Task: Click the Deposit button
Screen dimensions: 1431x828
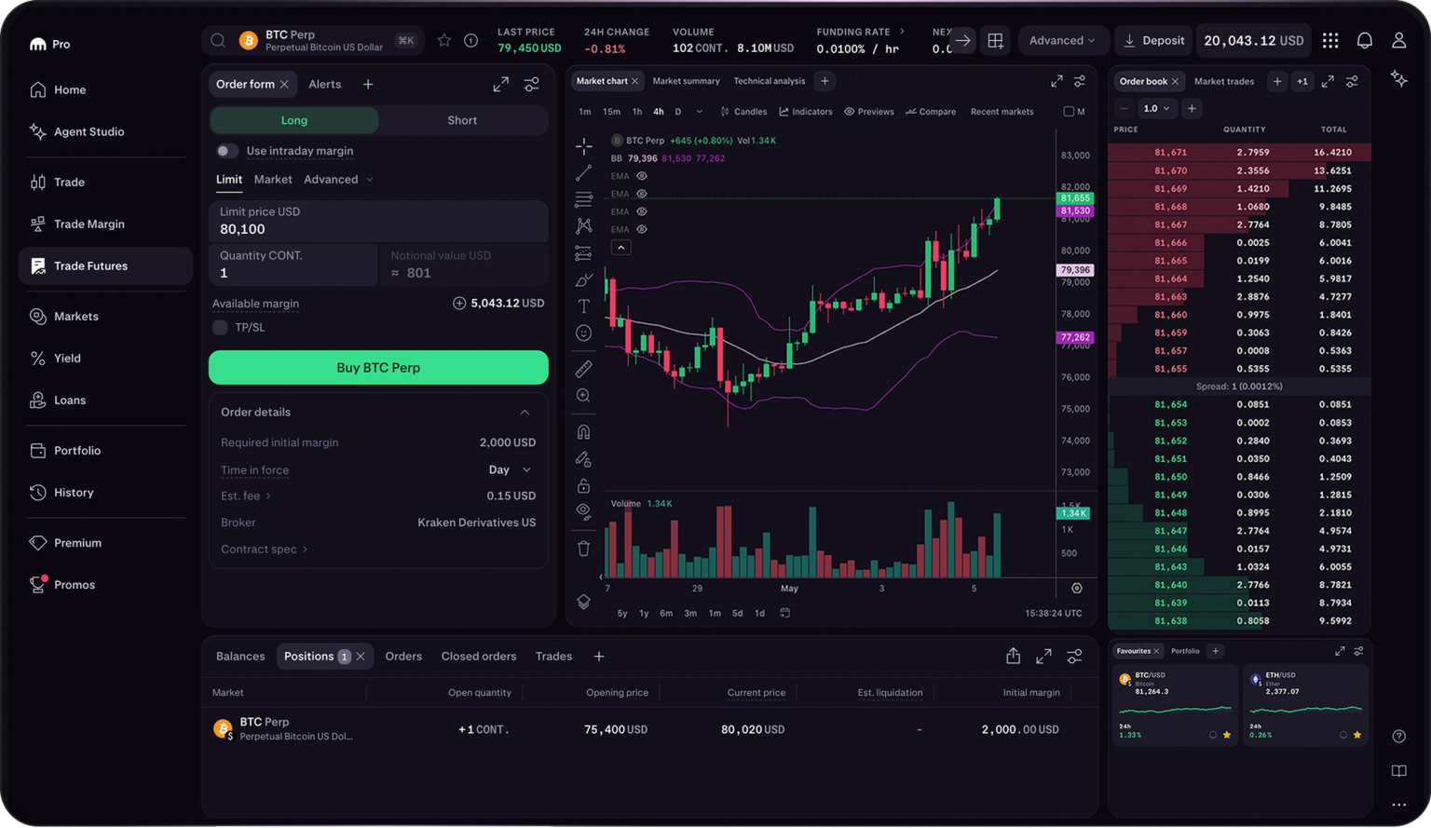Action: (1153, 40)
